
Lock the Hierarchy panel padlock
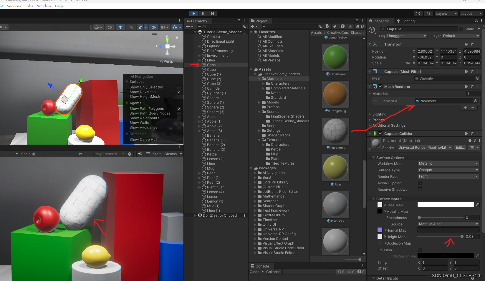239,21
